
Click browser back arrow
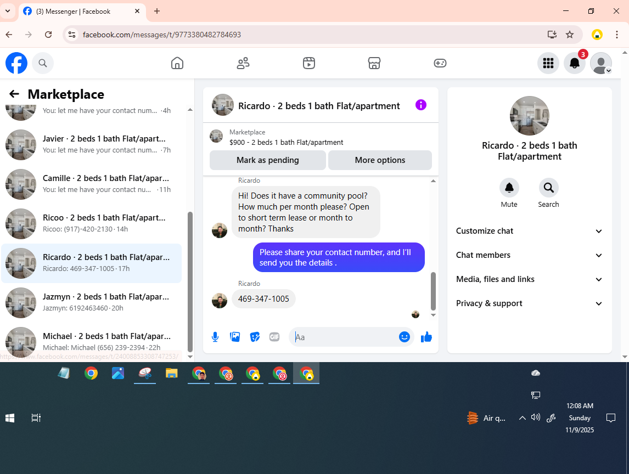(x=9, y=35)
